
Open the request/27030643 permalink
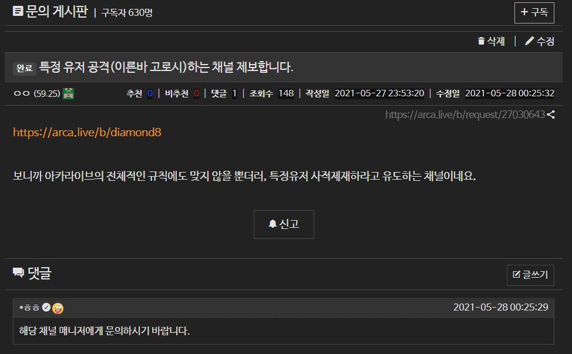tap(465, 115)
